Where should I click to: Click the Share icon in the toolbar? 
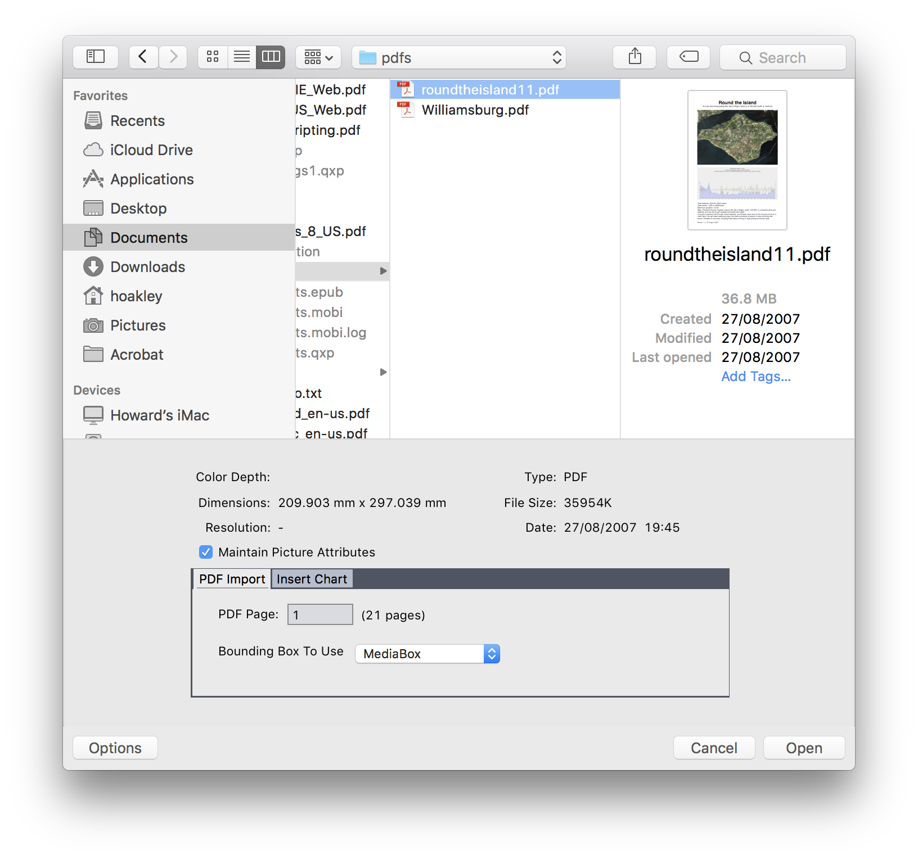pyautogui.click(x=634, y=56)
